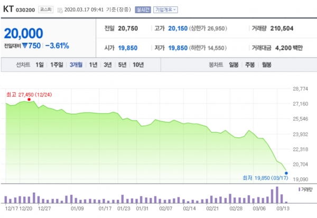
Task: Click the current price 20,000
Action: 23,33
